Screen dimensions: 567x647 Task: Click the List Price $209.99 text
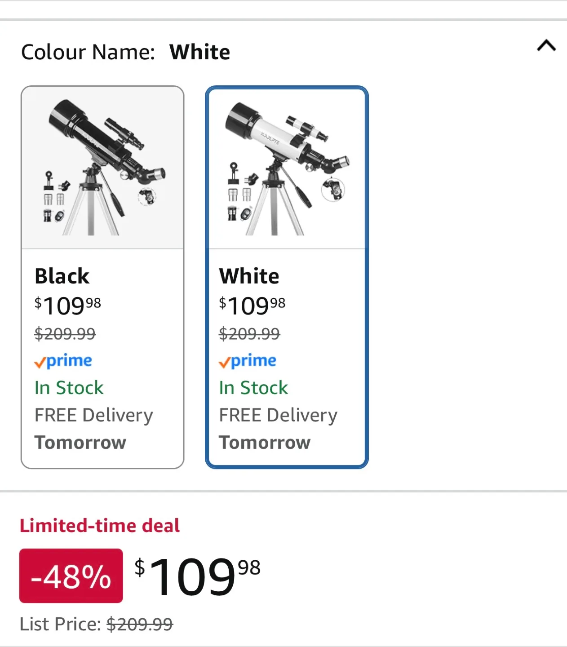(96, 624)
